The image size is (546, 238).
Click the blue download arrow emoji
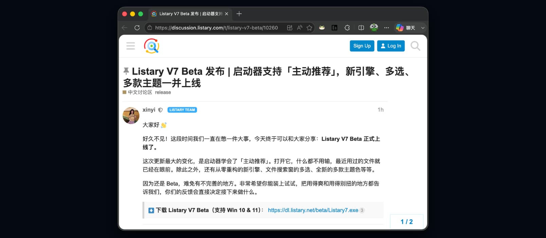coord(151,210)
